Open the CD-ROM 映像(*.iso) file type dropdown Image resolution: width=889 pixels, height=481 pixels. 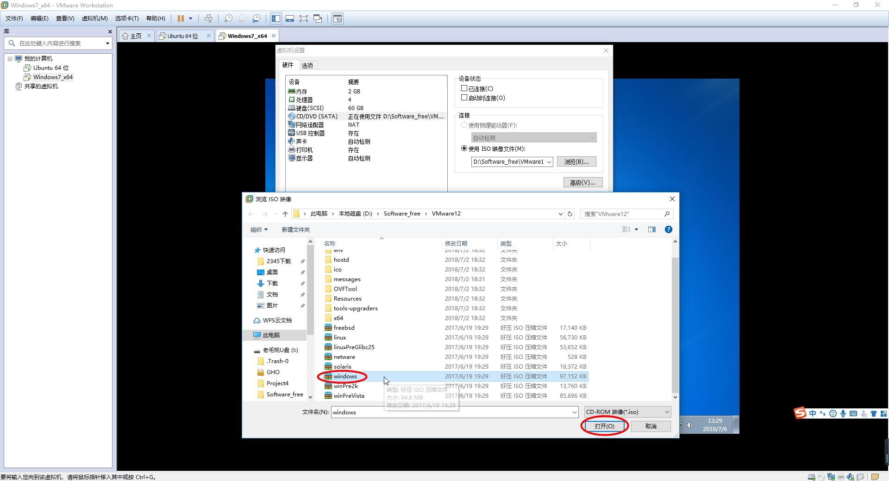pos(627,412)
